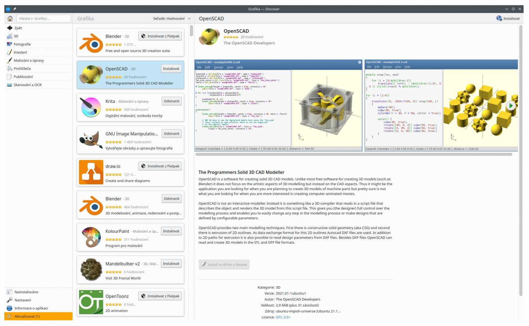The image size is (529, 326).
Task: Click the Mandelbulber fractal icon
Action: pos(91,270)
